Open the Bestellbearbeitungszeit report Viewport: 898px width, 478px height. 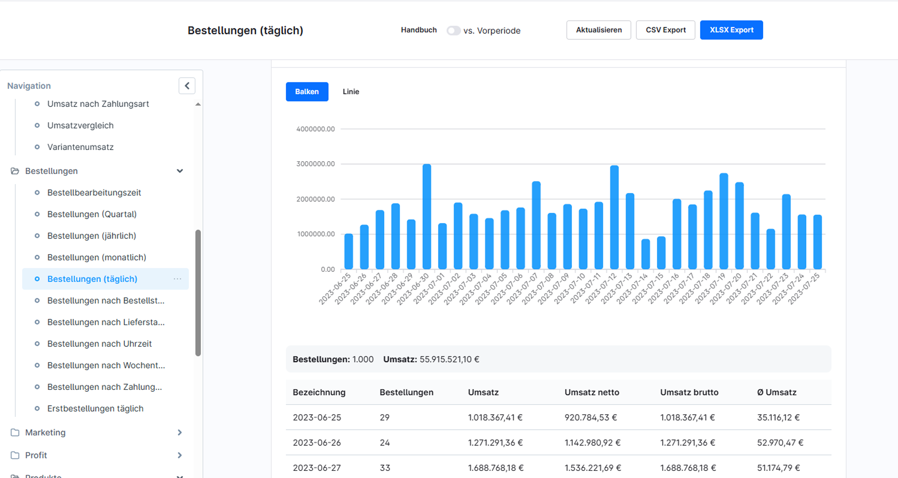pyautogui.click(x=94, y=193)
